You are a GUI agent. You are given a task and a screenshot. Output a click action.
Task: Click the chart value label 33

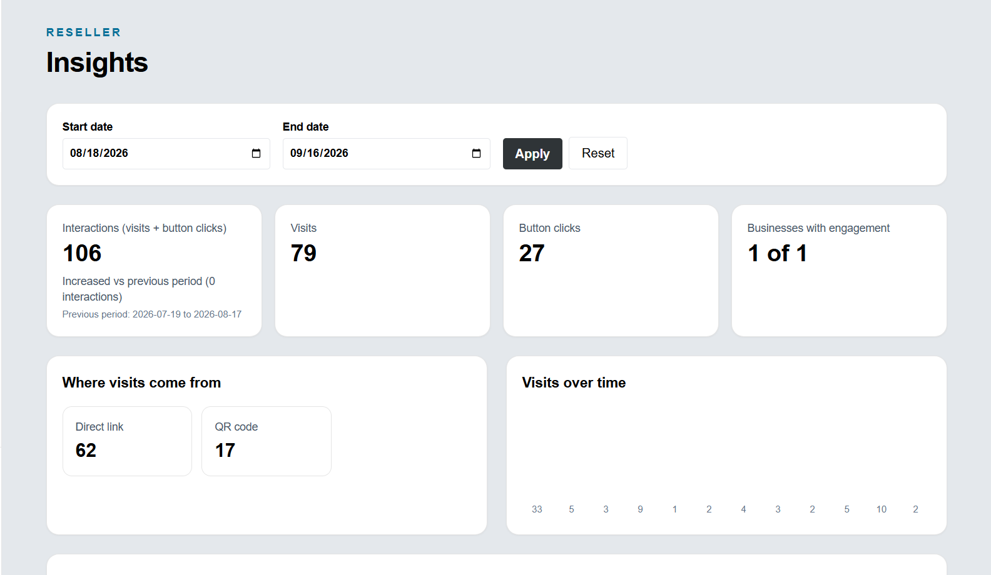click(537, 509)
